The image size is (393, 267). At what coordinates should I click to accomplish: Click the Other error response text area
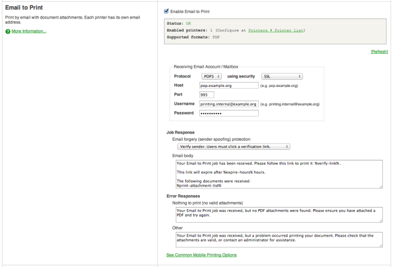[279, 240]
